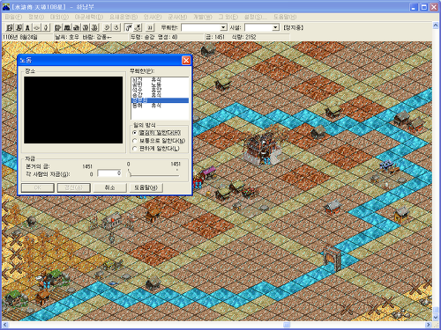Click the app icon in the title bar
Viewport: 441px width, 330px height.
5,7
